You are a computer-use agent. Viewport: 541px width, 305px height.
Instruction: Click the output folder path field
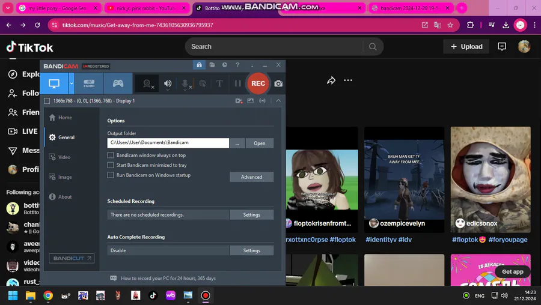pos(168,143)
